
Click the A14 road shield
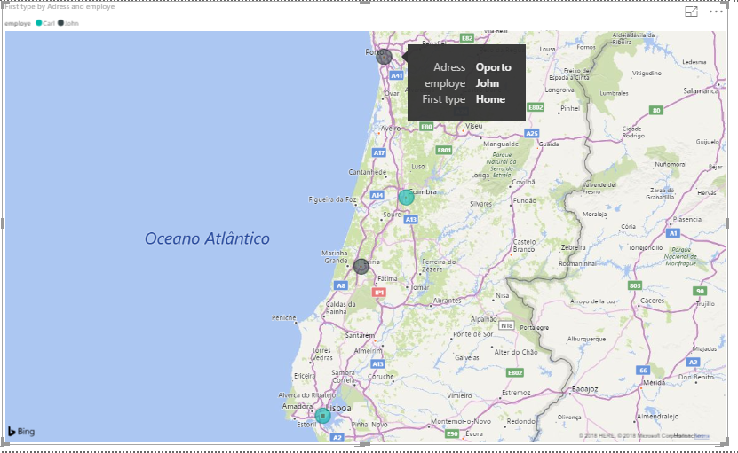tap(377, 195)
